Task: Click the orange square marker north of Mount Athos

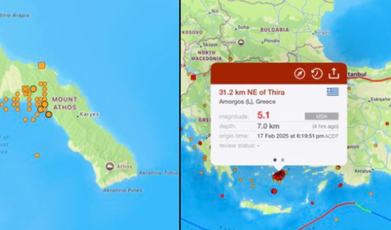Action: pos(42,66)
